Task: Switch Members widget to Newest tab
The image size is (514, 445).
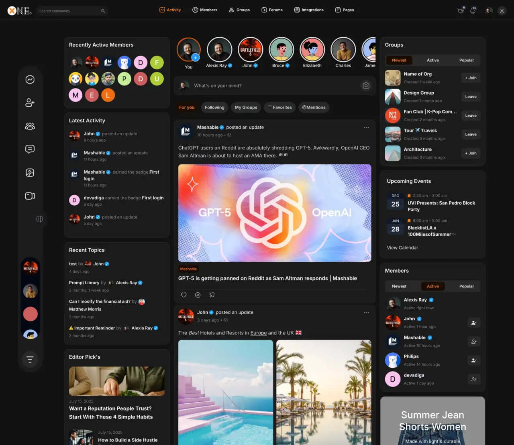Action: [x=399, y=286]
